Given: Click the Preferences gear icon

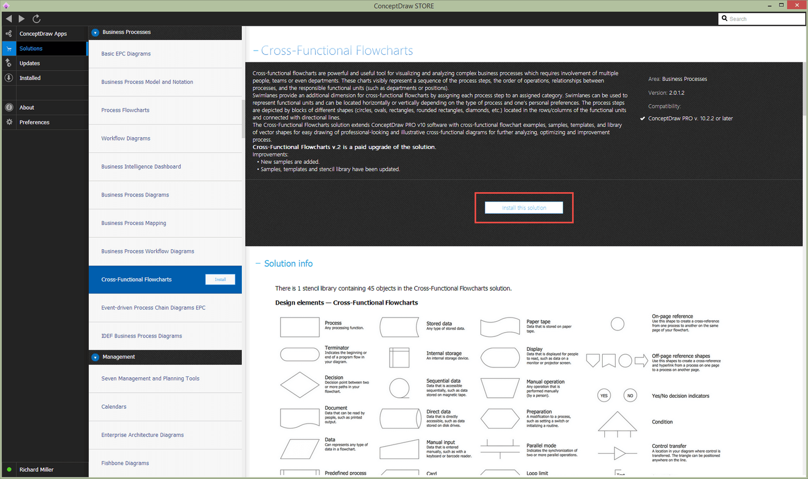Looking at the screenshot, I should [9, 122].
